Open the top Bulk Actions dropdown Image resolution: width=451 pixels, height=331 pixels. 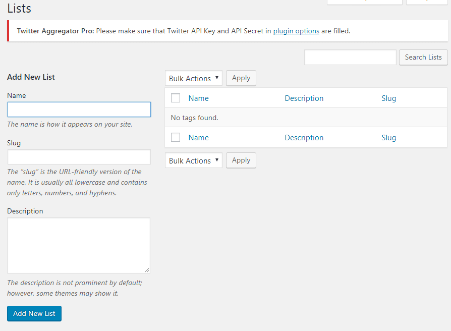click(194, 78)
